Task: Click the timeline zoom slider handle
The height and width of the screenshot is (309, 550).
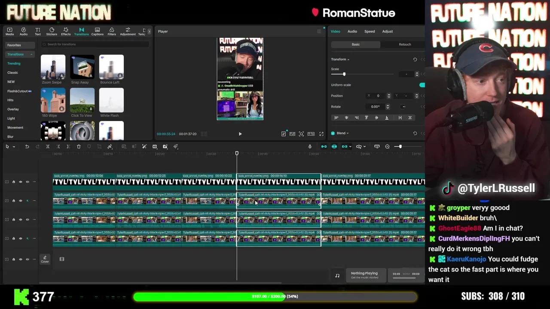Action: 400,147
